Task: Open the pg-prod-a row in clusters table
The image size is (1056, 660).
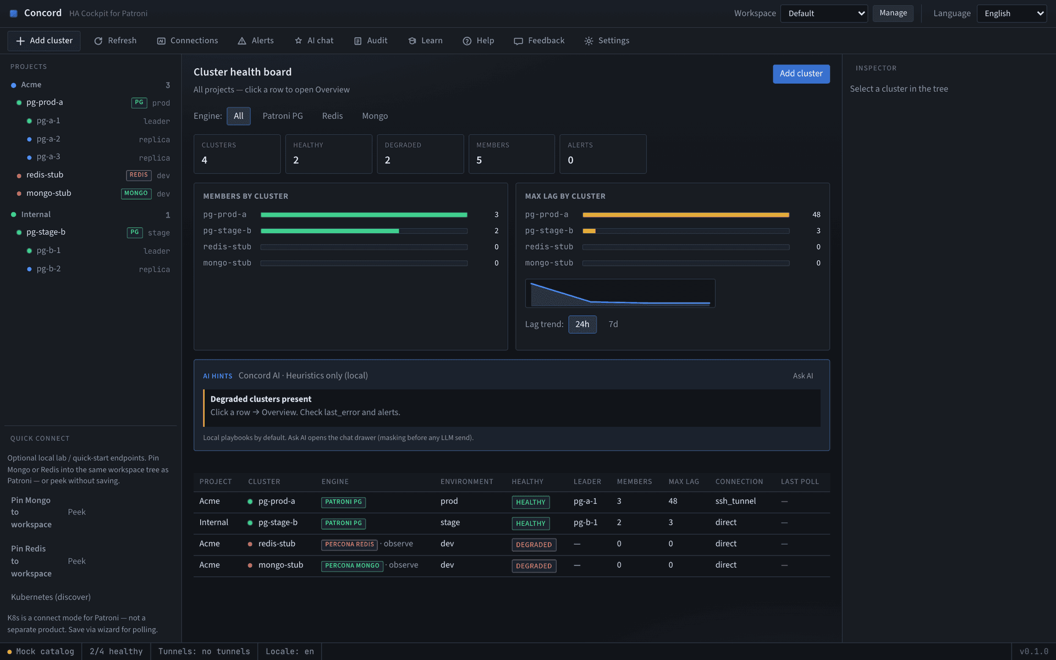Action: click(512, 502)
